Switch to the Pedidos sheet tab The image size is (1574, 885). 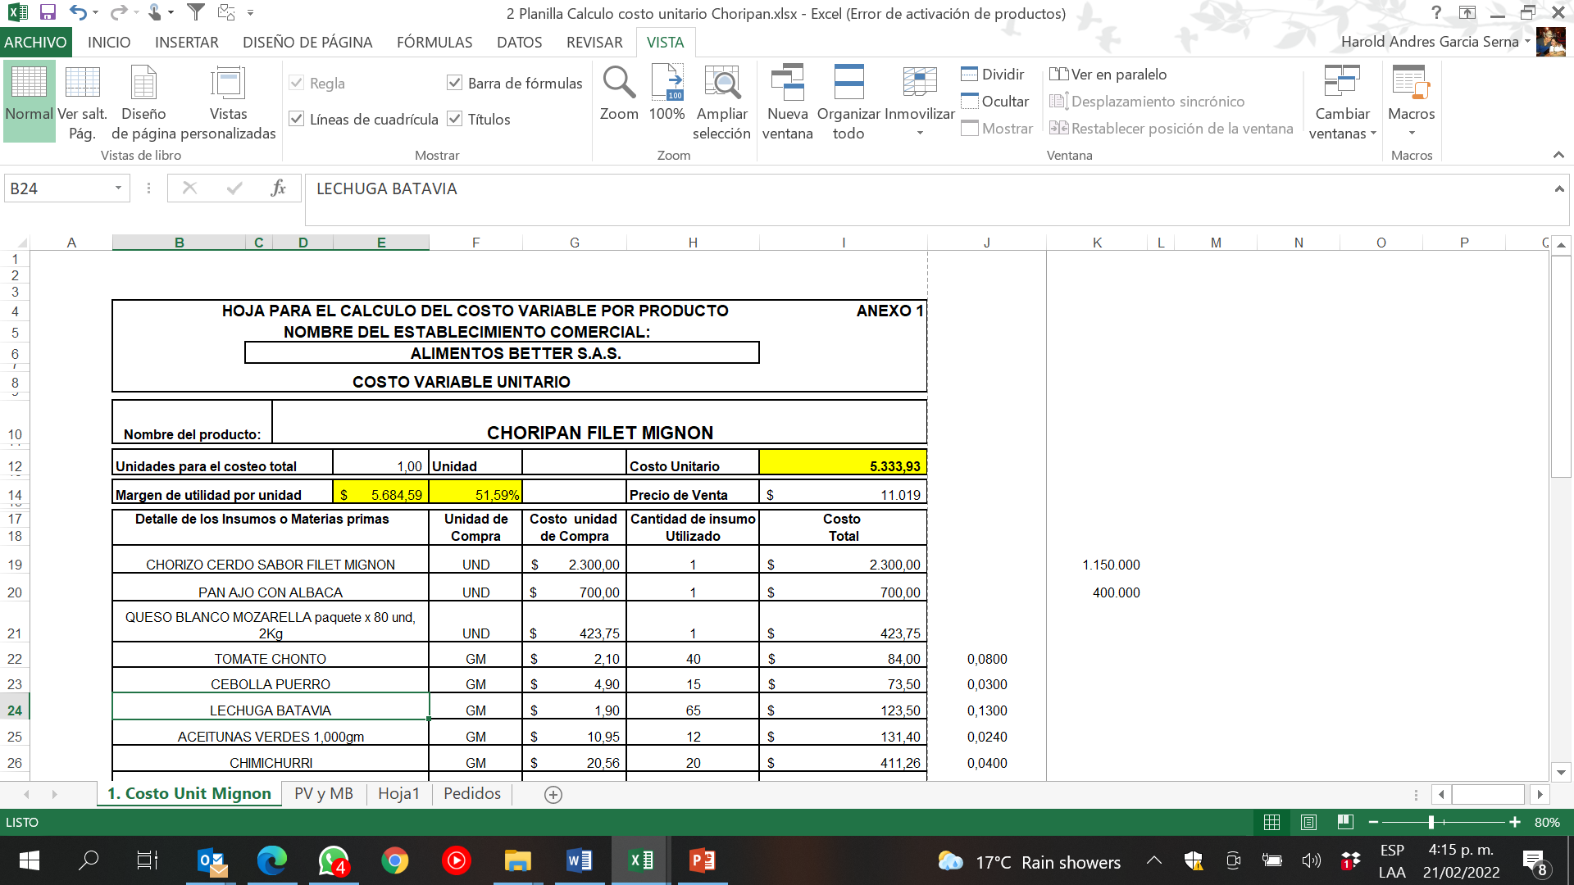pos(472,794)
